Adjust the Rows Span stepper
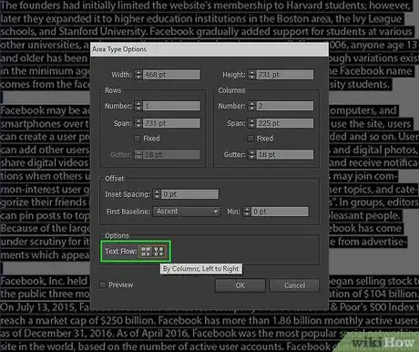 point(138,123)
